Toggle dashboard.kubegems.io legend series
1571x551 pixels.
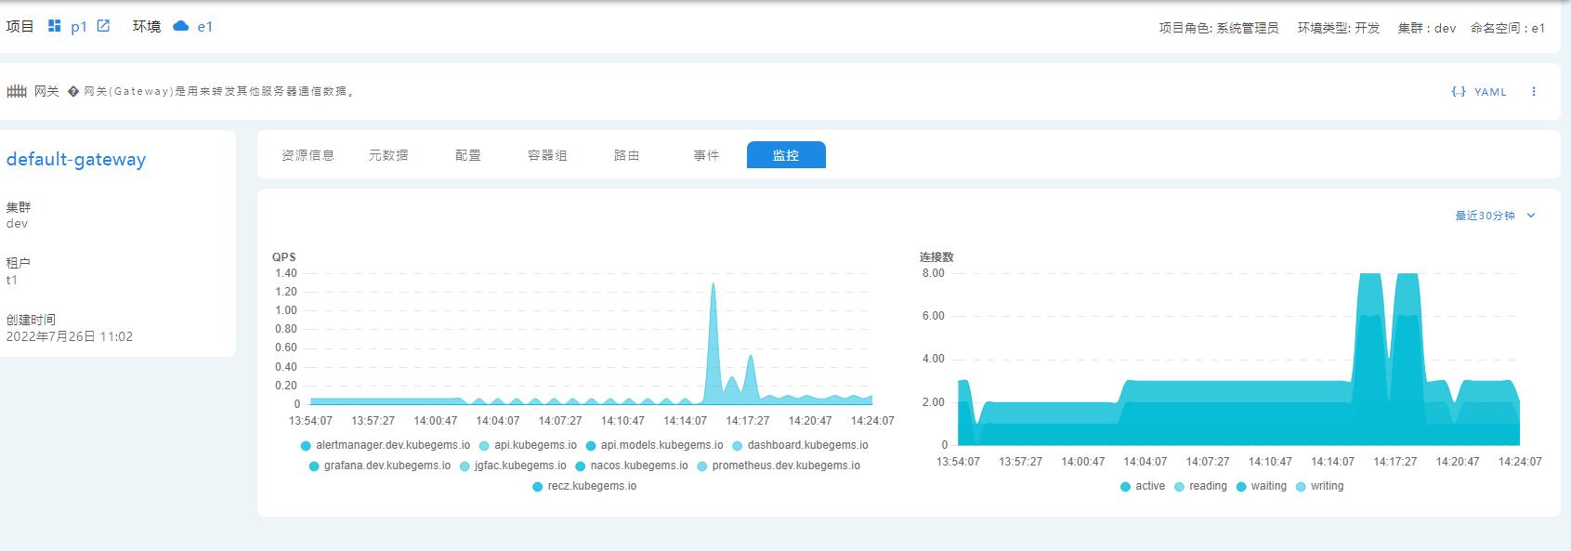(800, 445)
